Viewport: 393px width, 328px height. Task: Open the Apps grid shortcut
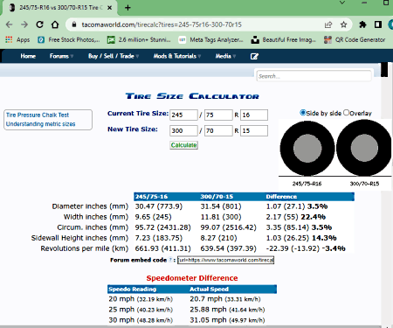click(17, 39)
